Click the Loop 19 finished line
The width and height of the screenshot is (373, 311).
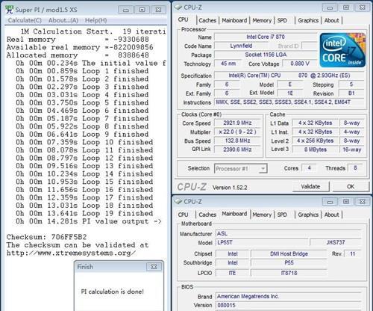[x=84, y=213]
